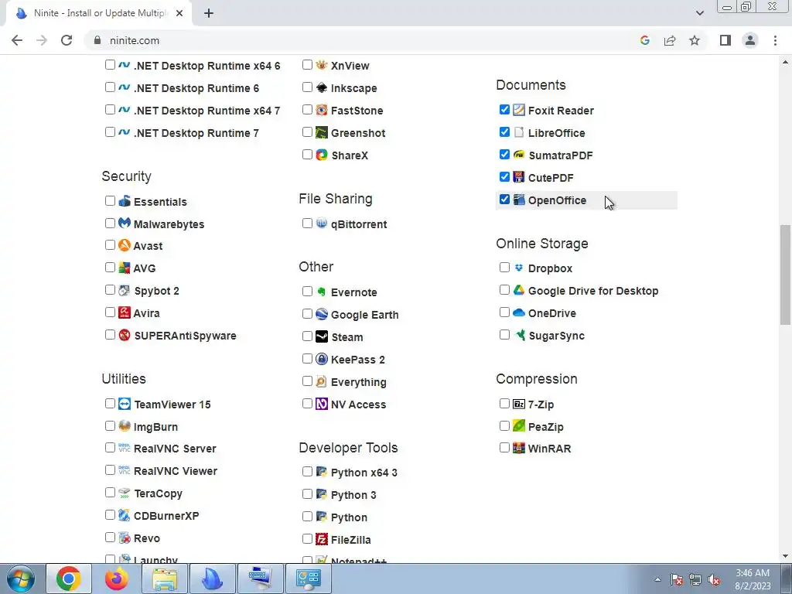Image resolution: width=792 pixels, height=594 pixels.
Task: Click the WinRAR books icon
Action: point(519,448)
